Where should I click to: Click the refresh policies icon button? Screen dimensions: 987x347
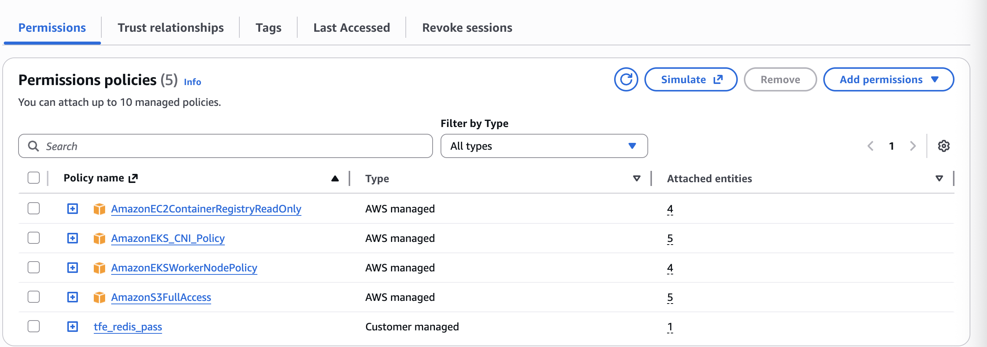tap(626, 80)
